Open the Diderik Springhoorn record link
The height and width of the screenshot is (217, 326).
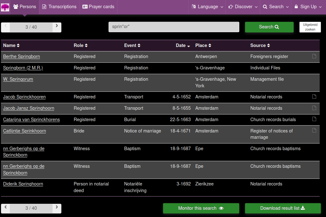point(23,184)
